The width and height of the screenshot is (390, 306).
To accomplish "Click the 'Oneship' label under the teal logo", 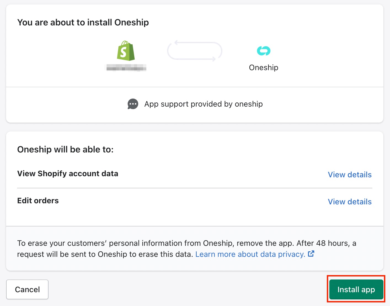I will (x=264, y=67).
